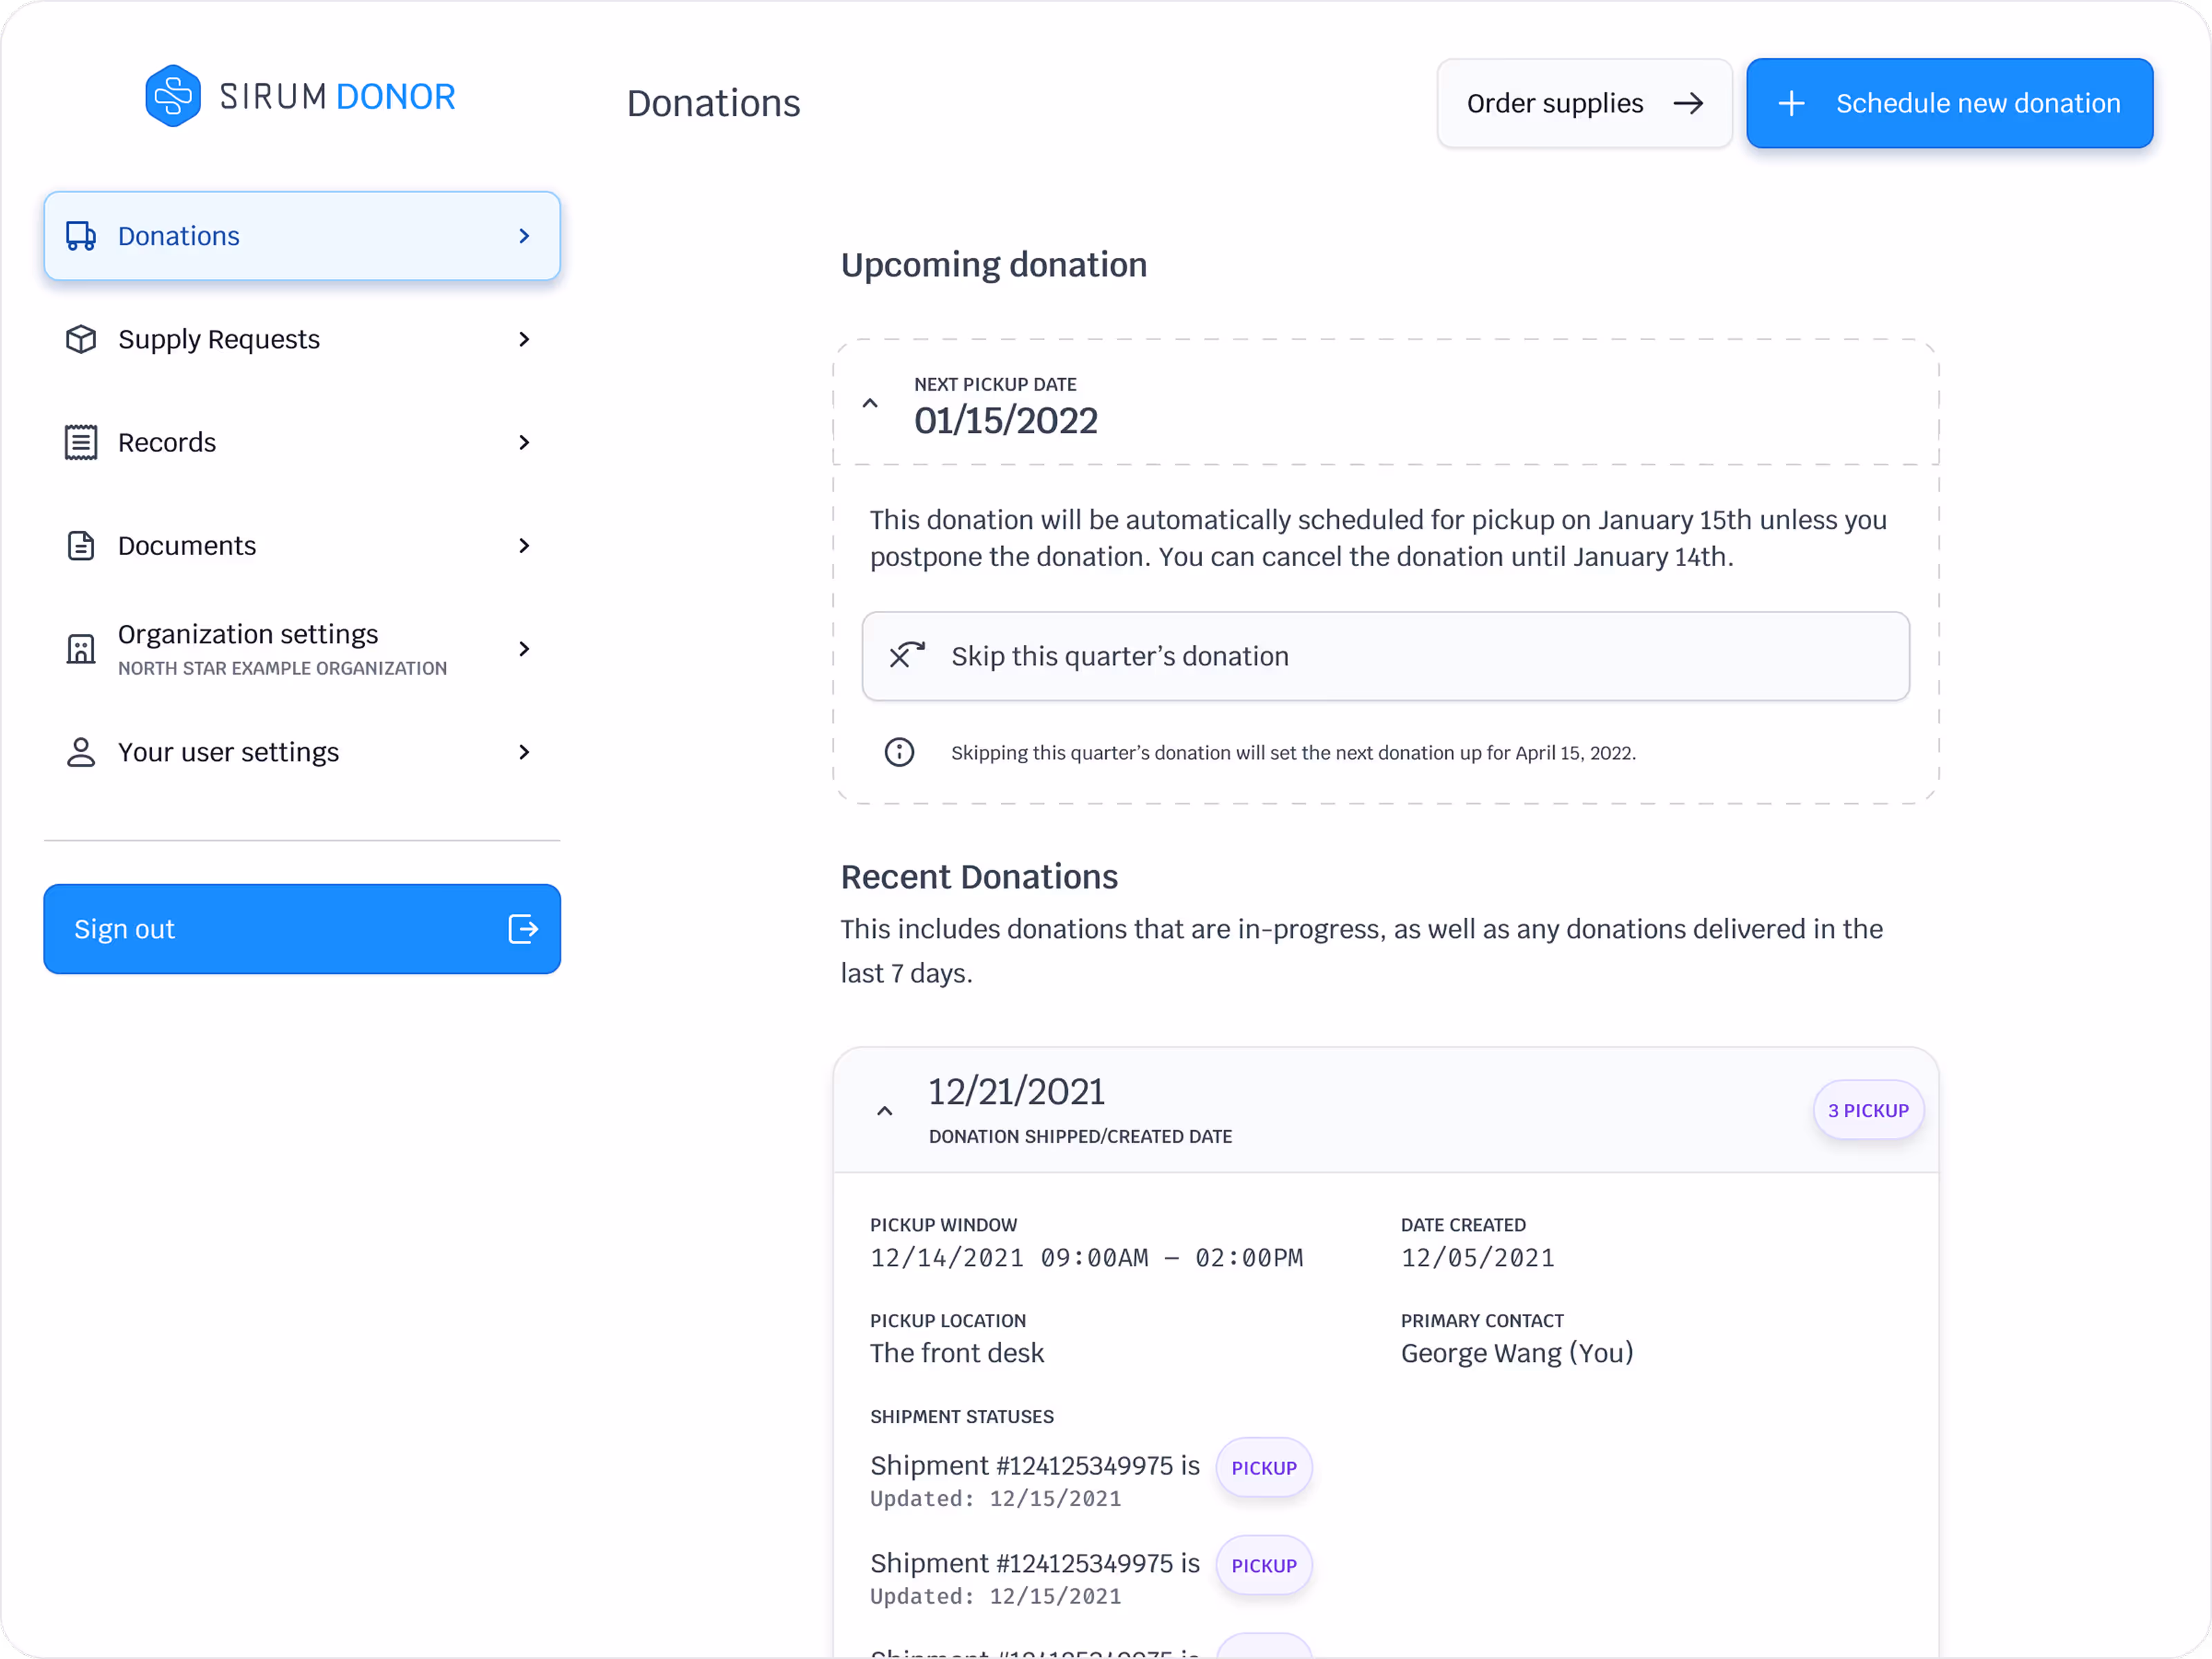Expand the Donations menu chevron

point(524,236)
